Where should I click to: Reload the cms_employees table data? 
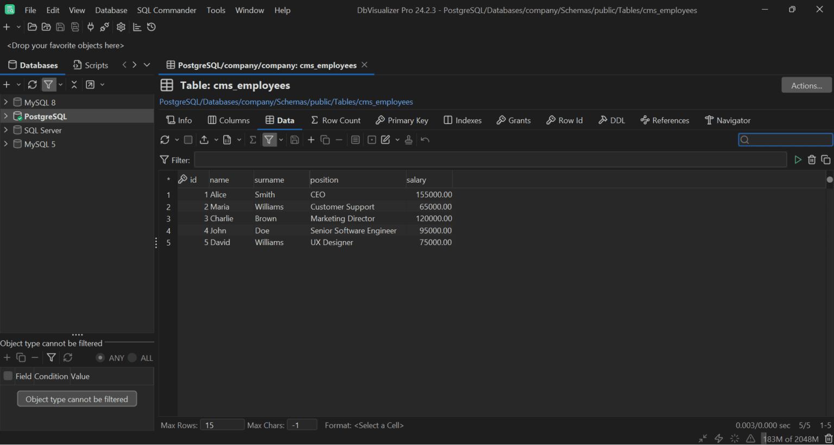tap(166, 139)
